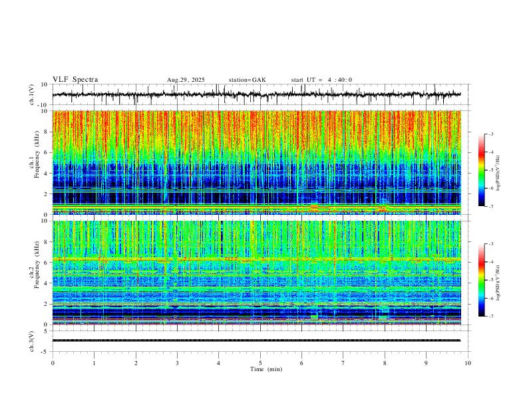This screenshot has height=407, width=527.
Task: Click time axis tick label "9"
Action: [426, 363]
